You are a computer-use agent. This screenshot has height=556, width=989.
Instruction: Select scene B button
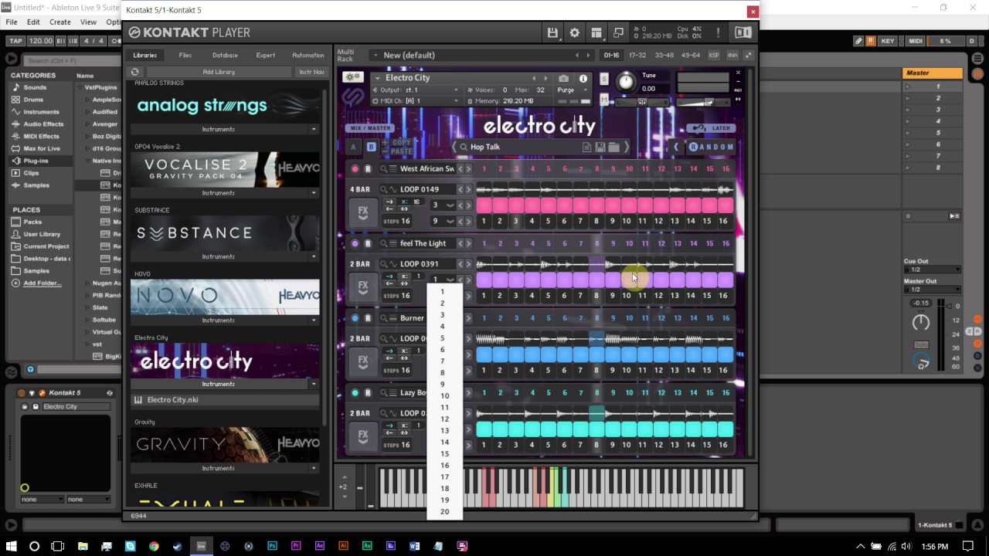[372, 147]
